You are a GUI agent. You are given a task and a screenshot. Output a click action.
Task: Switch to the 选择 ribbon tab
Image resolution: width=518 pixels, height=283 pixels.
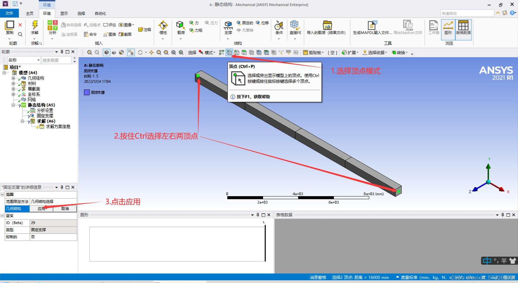click(x=81, y=13)
